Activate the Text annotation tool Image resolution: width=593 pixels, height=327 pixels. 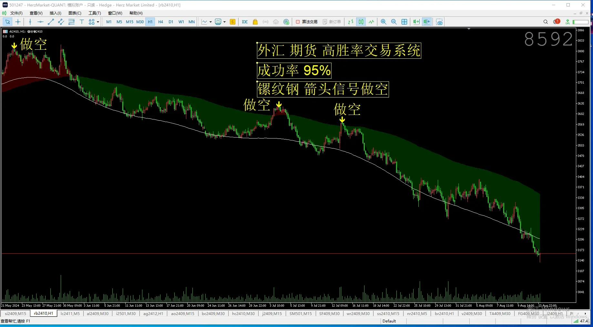point(82,22)
